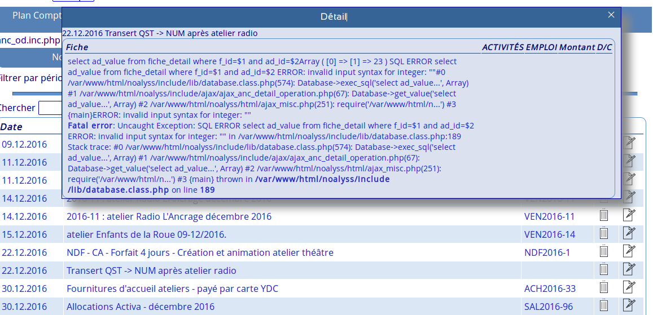Screen dimensions: 653x315
Task: Focus the Chercher search field
Action: [50, 108]
